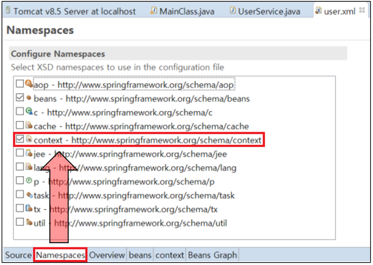Select the aop schema URL row text
Screen dimensions: 373x265
[x=134, y=85]
